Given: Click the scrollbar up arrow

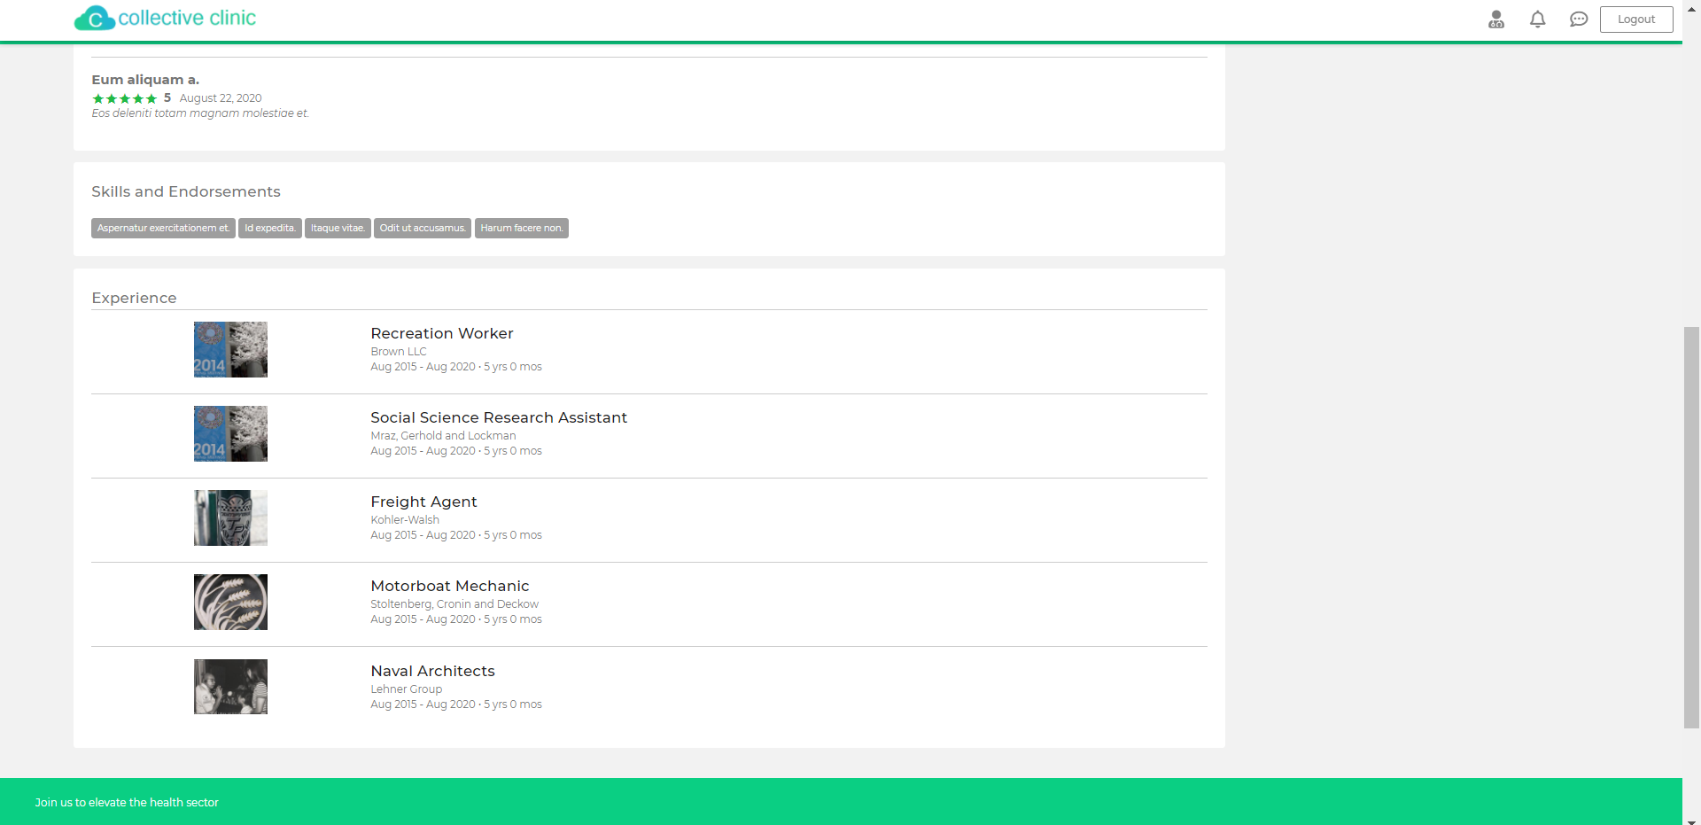Looking at the screenshot, I should pyautogui.click(x=1691, y=7).
